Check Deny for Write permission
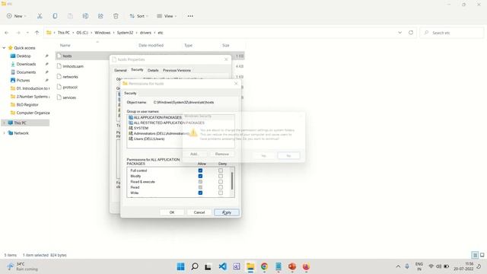487x274 pixels. pyautogui.click(x=221, y=193)
